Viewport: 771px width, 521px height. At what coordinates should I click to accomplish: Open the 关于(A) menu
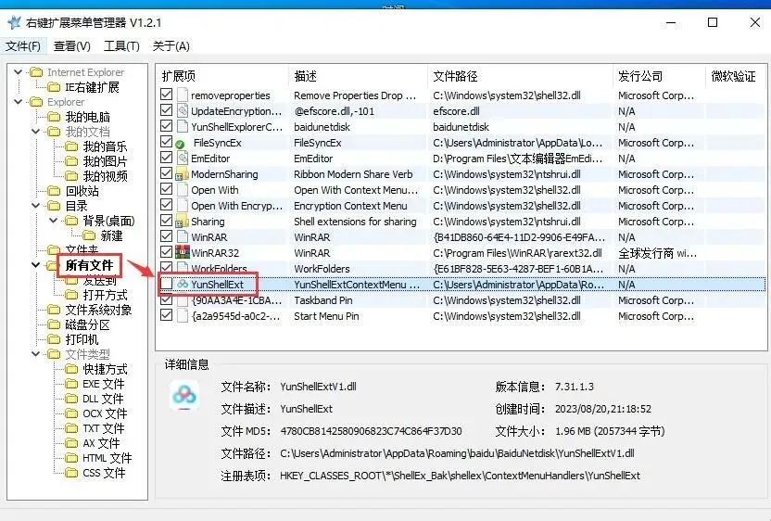[x=171, y=46]
